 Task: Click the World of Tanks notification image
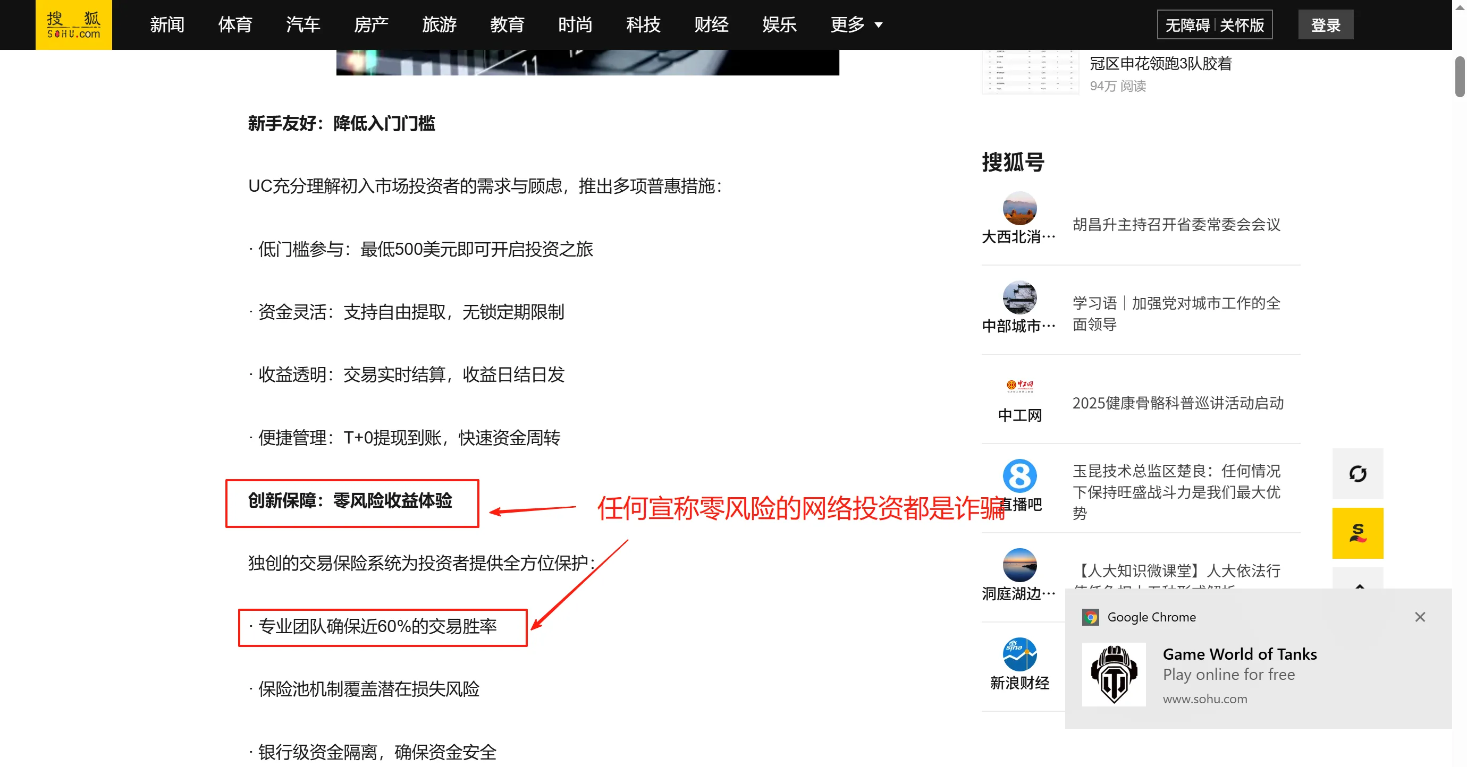1114,674
